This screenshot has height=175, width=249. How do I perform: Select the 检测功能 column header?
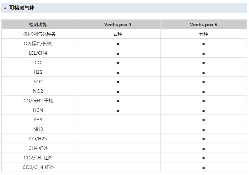pos(38,24)
